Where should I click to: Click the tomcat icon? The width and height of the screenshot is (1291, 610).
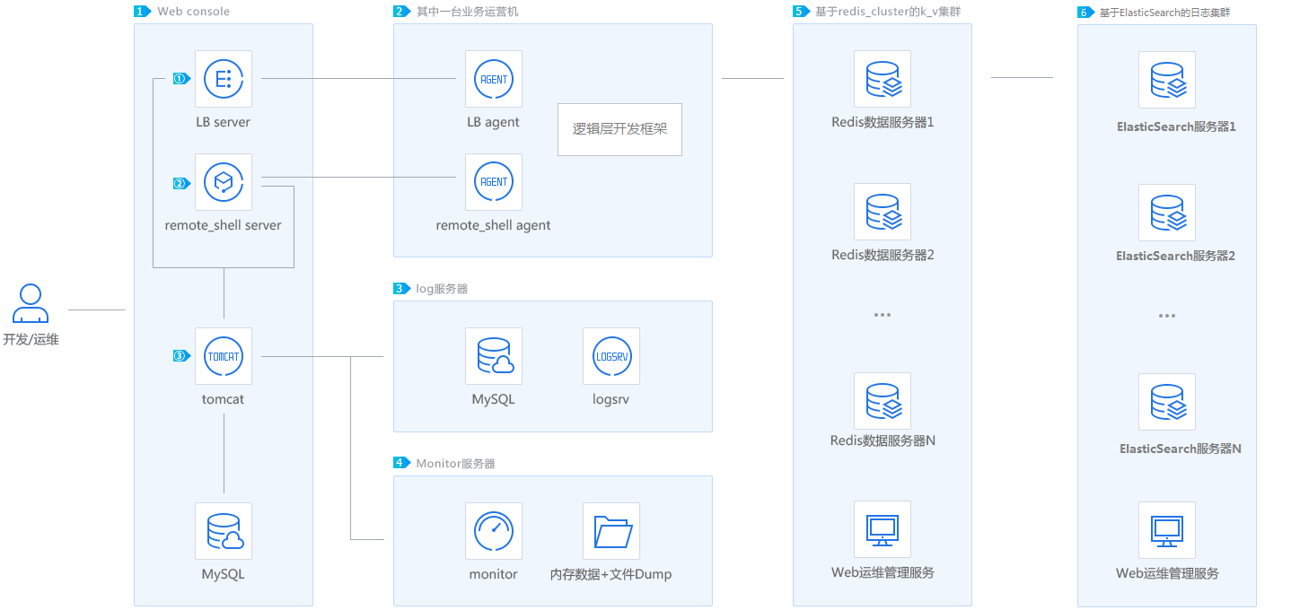223,356
